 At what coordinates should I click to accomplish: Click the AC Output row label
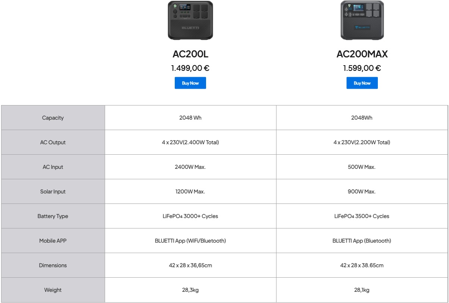(53, 142)
